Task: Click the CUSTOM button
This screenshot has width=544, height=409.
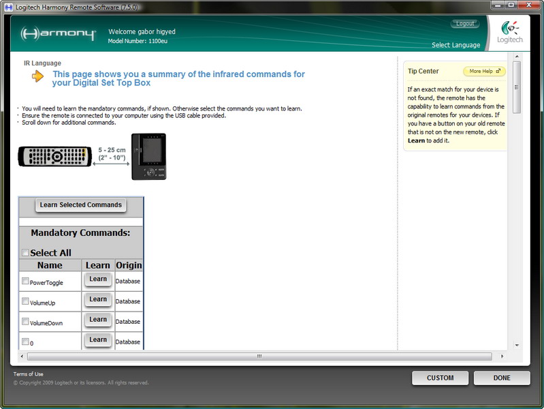Action: tap(440, 378)
